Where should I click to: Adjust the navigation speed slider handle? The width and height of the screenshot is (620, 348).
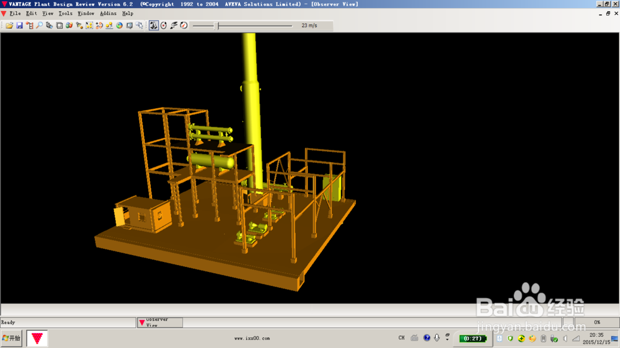click(x=218, y=25)
